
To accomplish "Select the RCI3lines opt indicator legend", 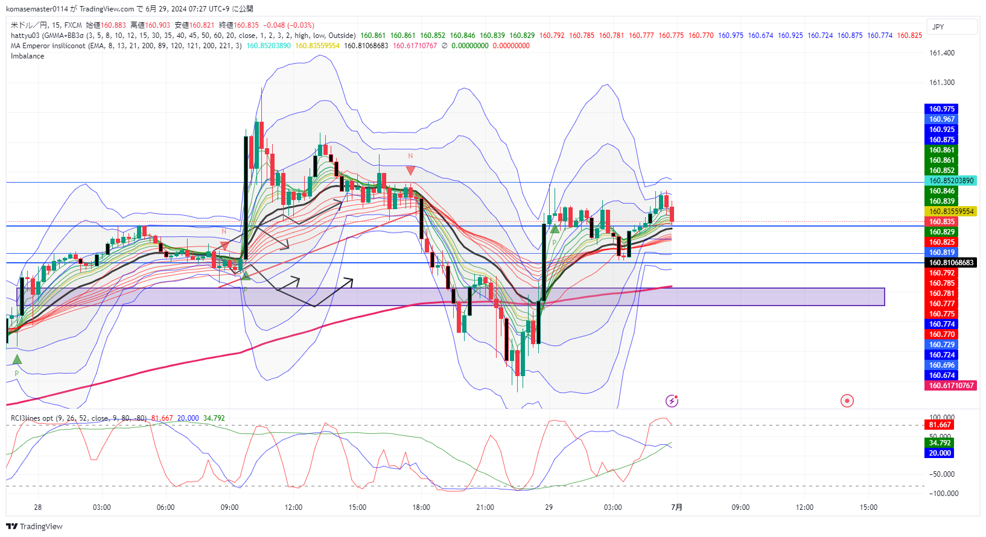I will pyautogui.click(x=78, y=418).
